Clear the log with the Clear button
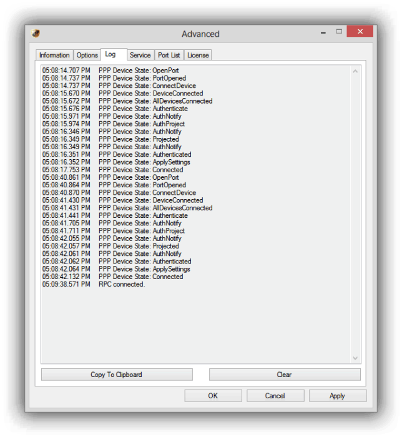The width and height of the screenshot is (402, 437). (x=285, y=375)
